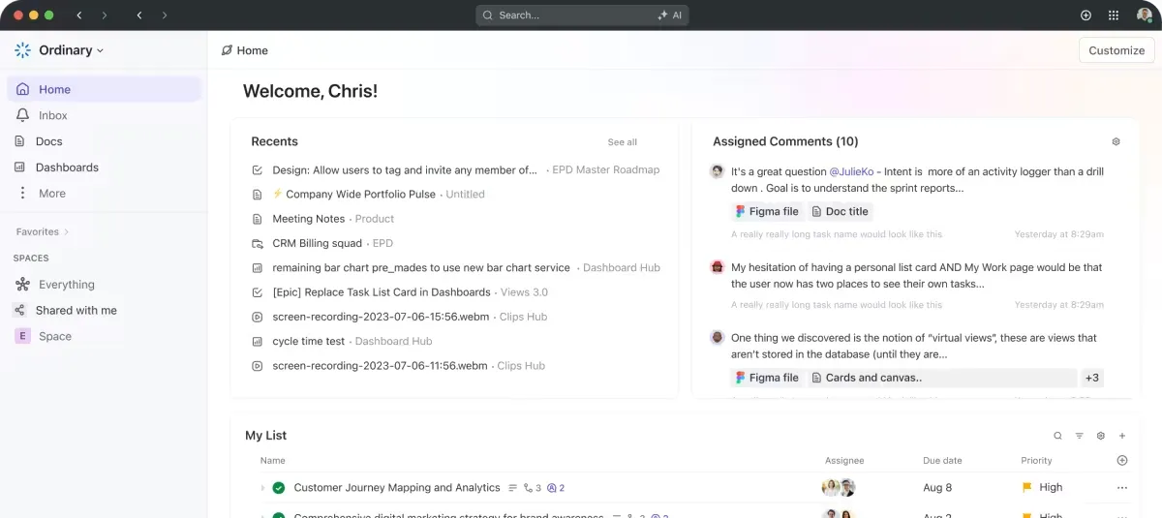Open Doc title attachment chip
The width and height of the screenshot is (1162, 518).
click(x=840, y=211)
